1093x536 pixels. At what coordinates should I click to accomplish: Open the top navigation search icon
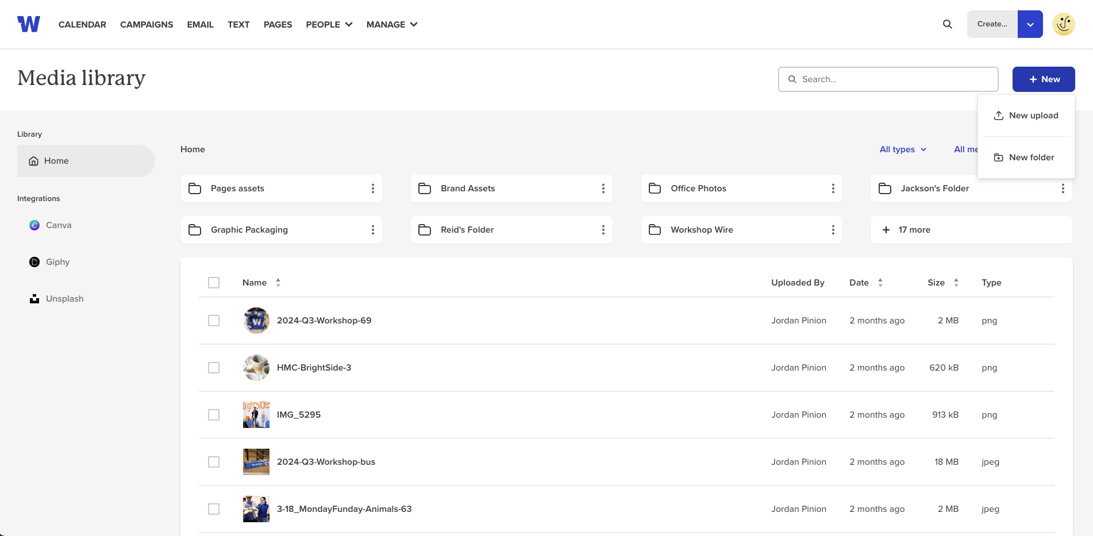pyautogui.click(x=948, y=24)
